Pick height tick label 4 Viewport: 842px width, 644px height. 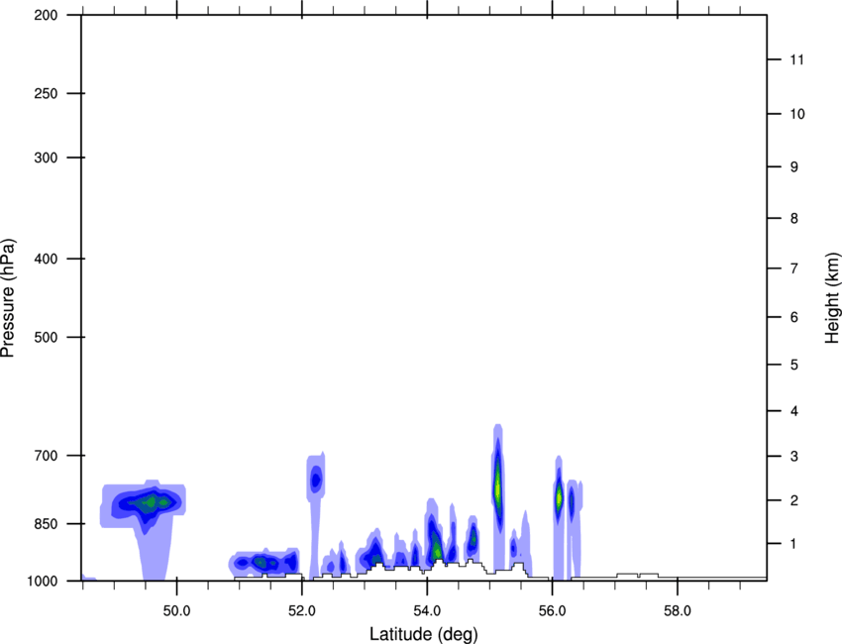[x=794, y=411]
